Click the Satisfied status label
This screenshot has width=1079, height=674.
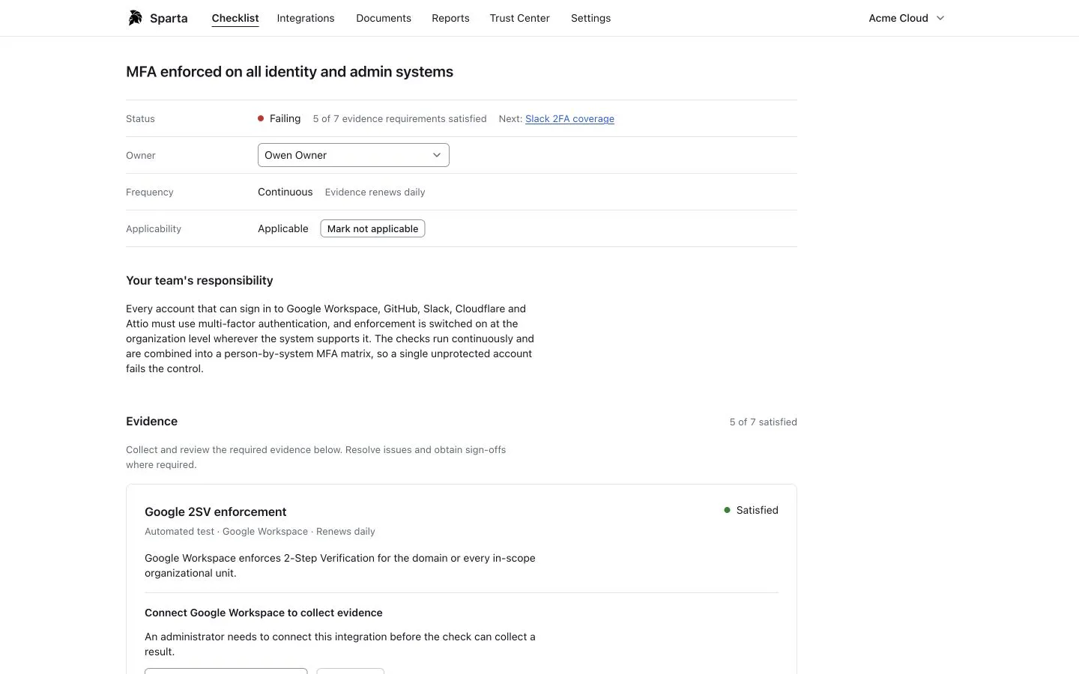pos(757,510)
